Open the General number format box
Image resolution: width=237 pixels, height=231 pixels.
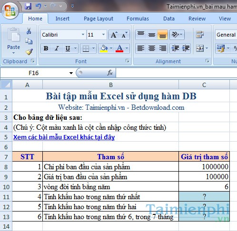(x=226, y=35)
